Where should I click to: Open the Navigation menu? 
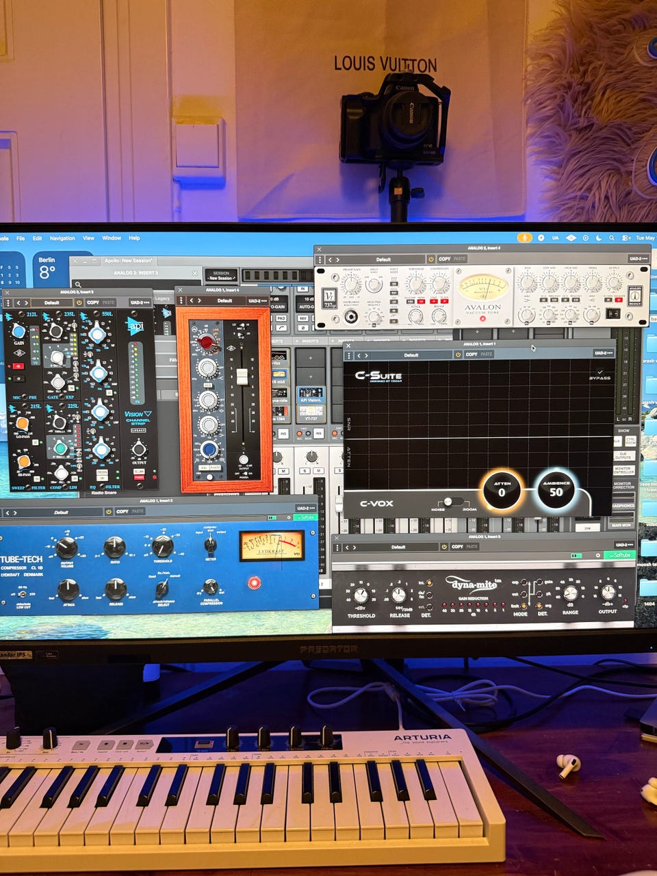click(x=62, y=238)
